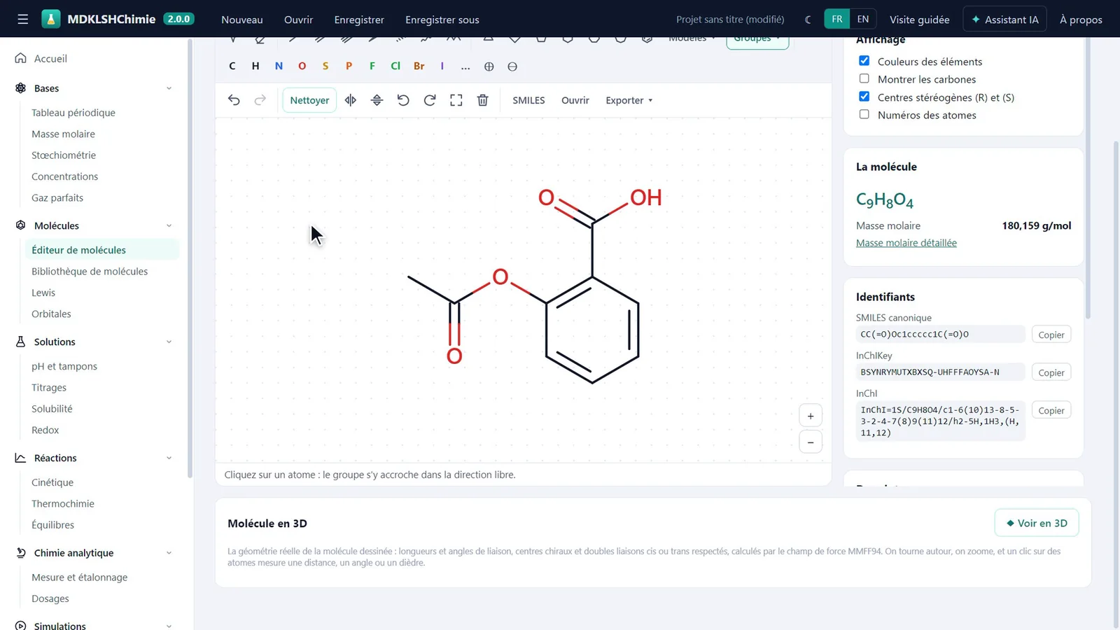The height and width of the screenshot is (630, 1120).
Task: Collapse the Molécules sidebar section
Action: (x=169, y=225)
